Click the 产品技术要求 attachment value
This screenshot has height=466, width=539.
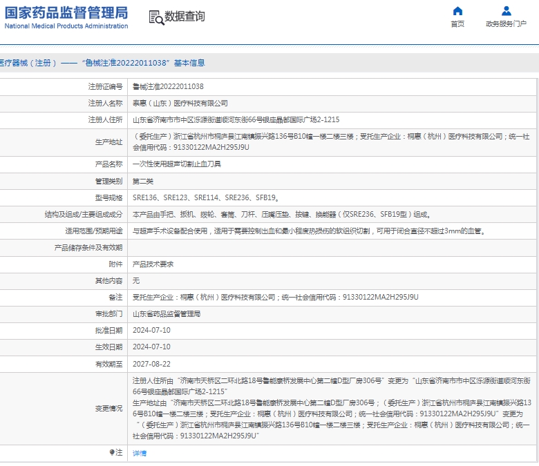(153, 264)
